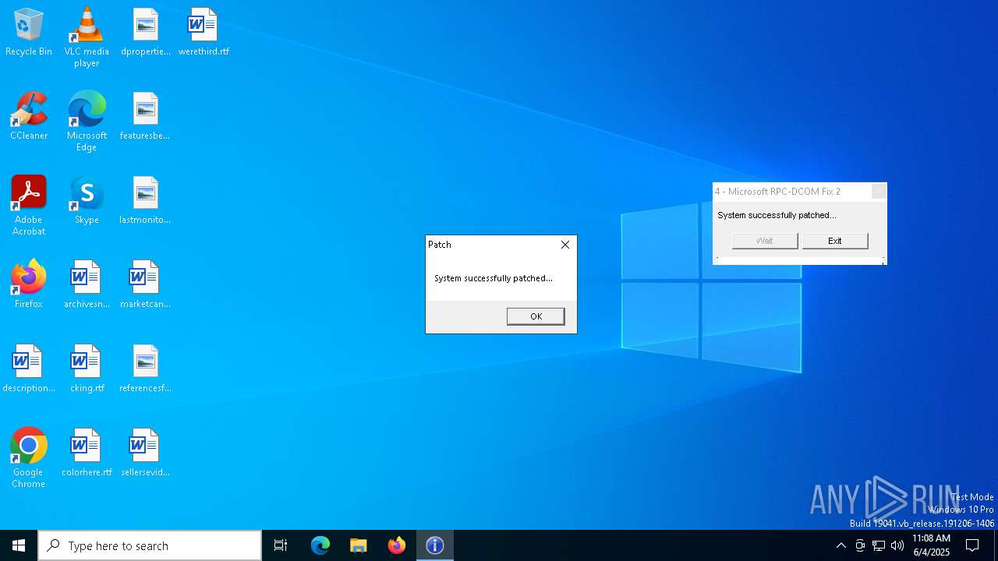Click Exit in the RPC-DCOM Fix window
Image resolution: width=998 pixels, height=561 pixels.
(835, 241)
